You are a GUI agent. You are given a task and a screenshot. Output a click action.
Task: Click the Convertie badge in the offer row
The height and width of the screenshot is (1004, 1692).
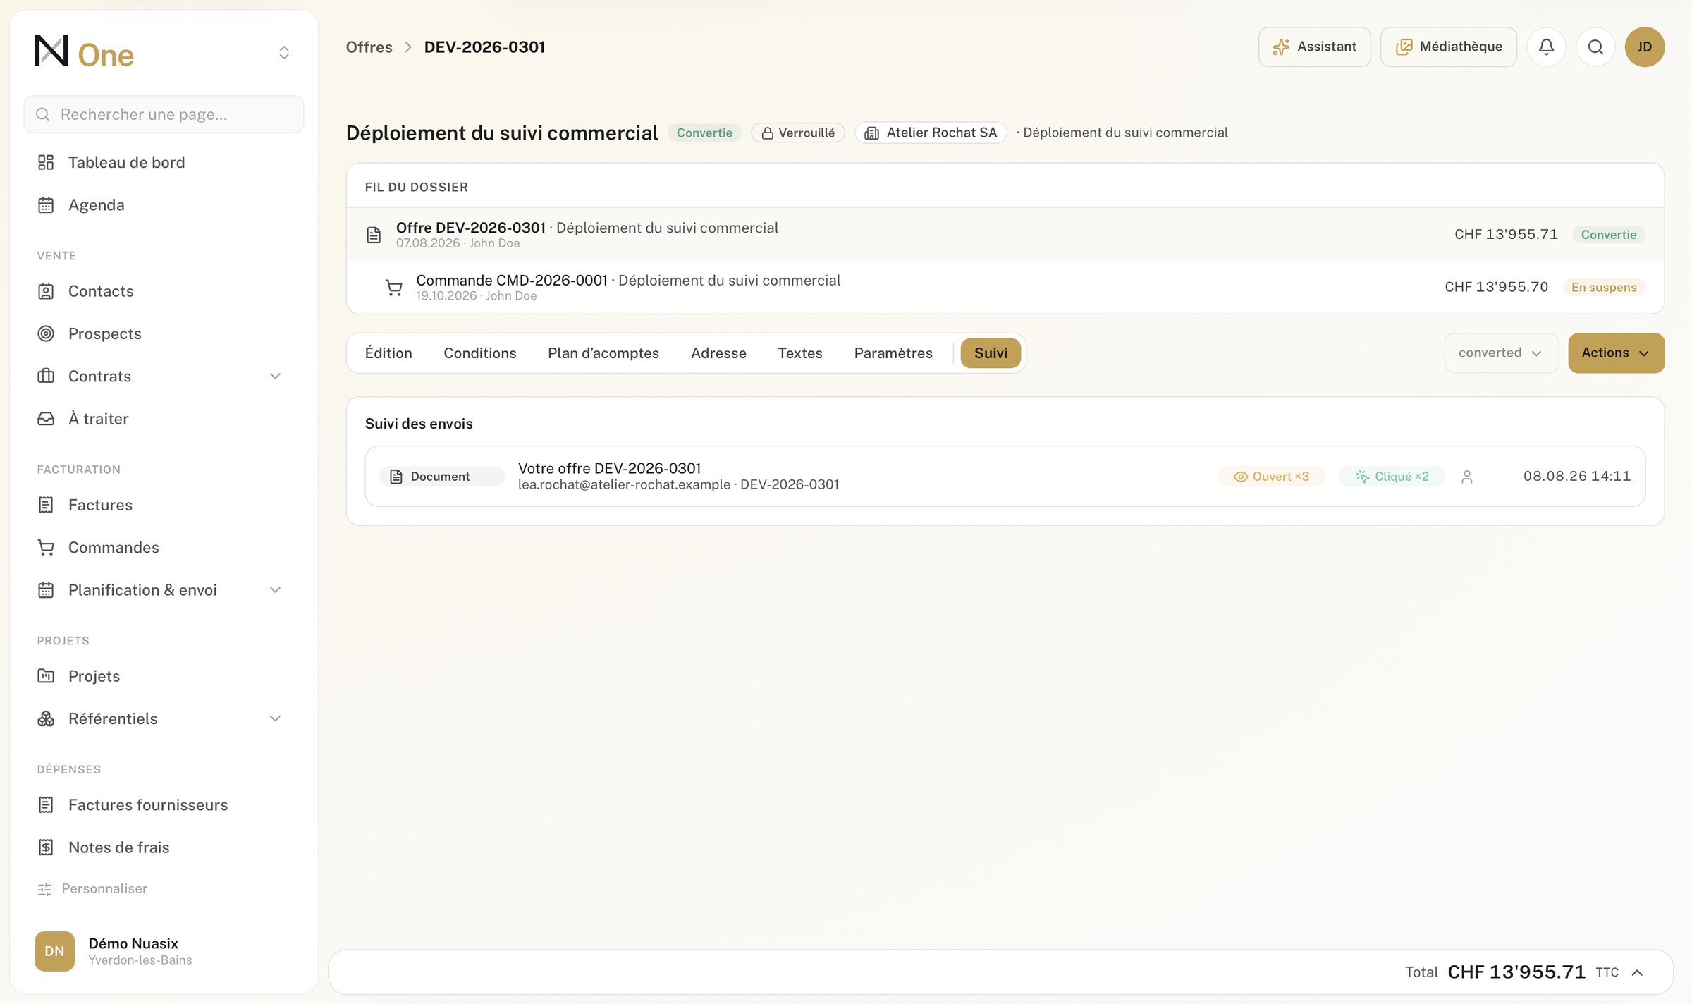click(x=1608, y=235)
